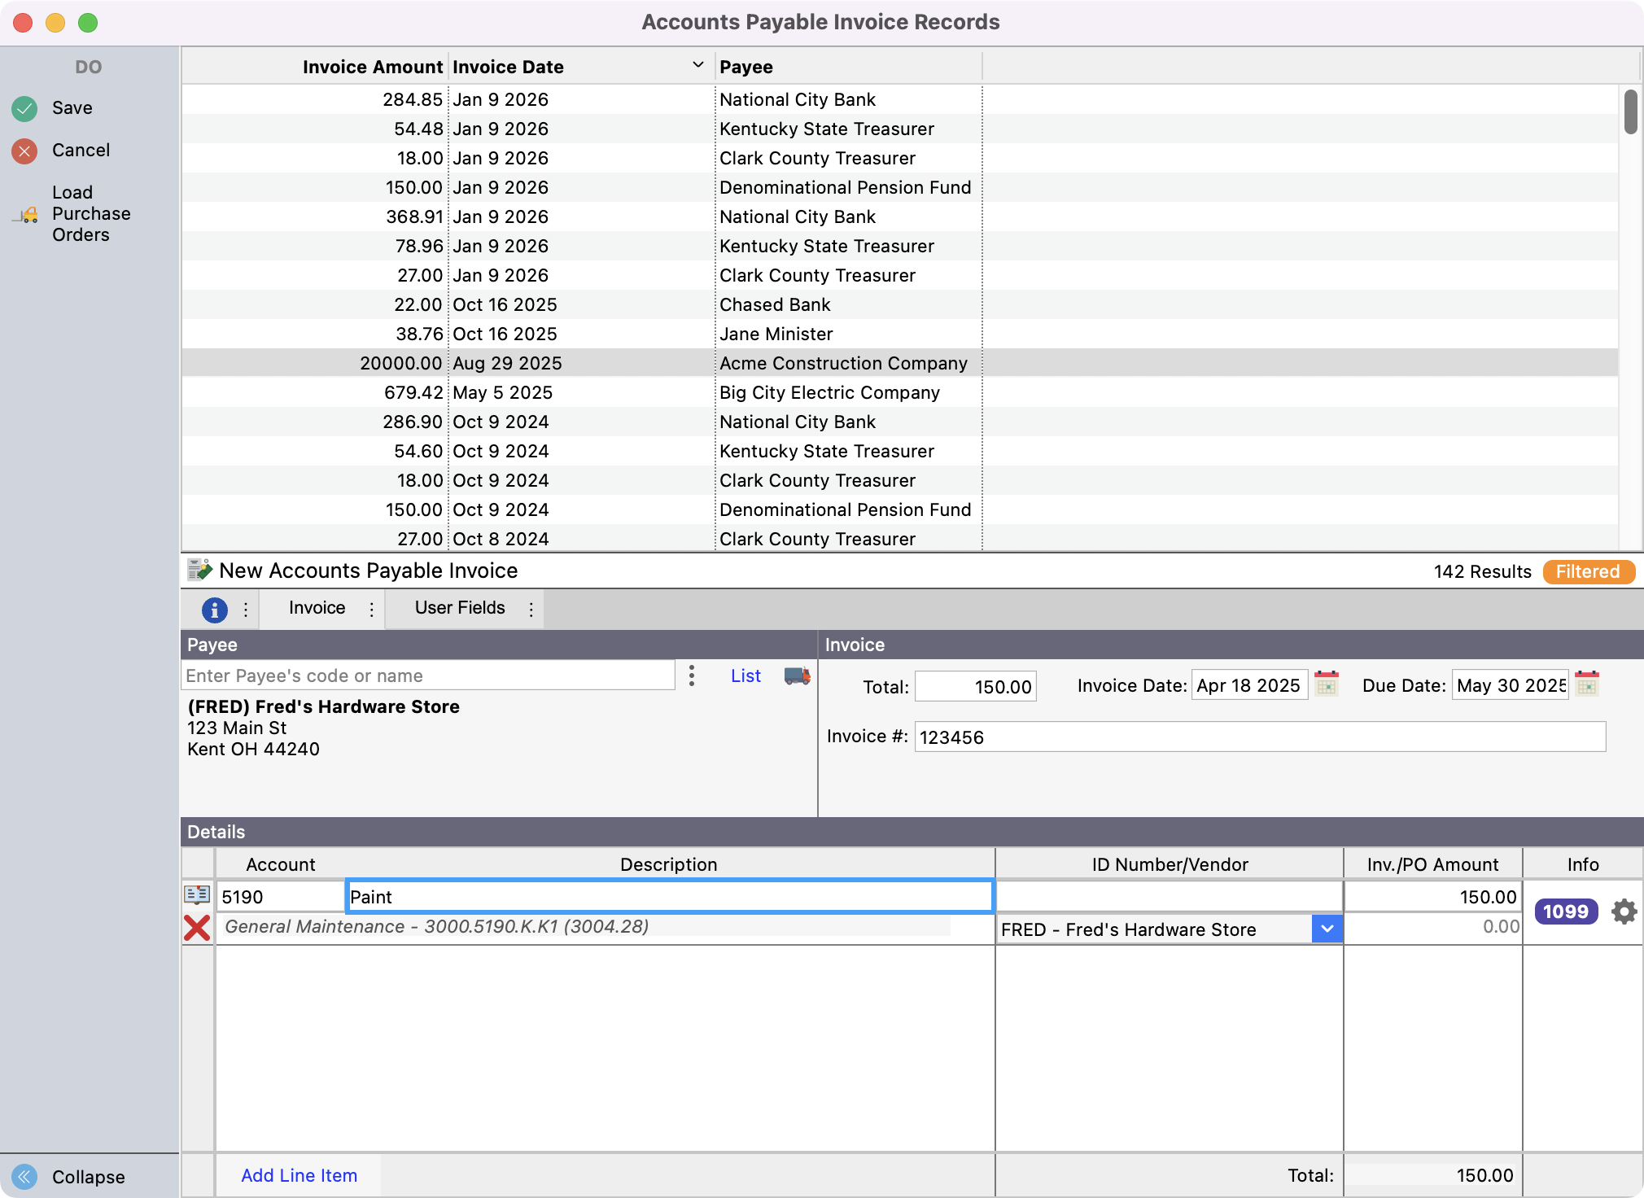Delete the line item with the red X
The height and width of the screenshot is (1198, 1644).
pyautogui.click(x=197, y=928)
